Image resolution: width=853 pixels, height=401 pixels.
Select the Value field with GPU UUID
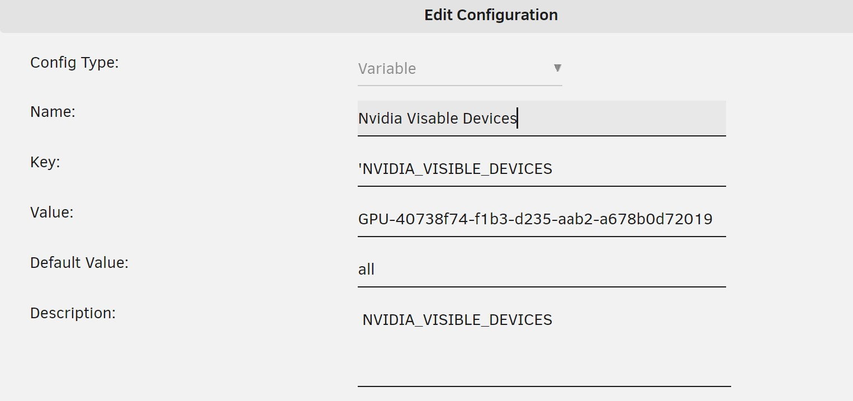coord(535,219)
